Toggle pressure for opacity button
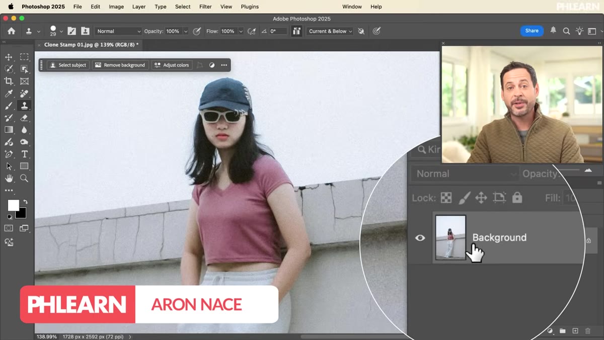The width and height of the screenshot is (604, 340). coord(197,31)
